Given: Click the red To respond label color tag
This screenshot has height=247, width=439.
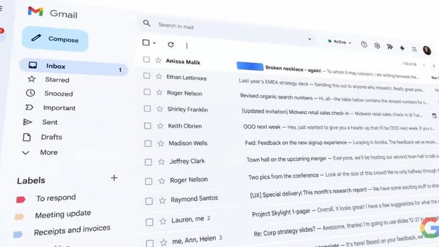Looking at the screenshot, I should (x=21, y=199).
